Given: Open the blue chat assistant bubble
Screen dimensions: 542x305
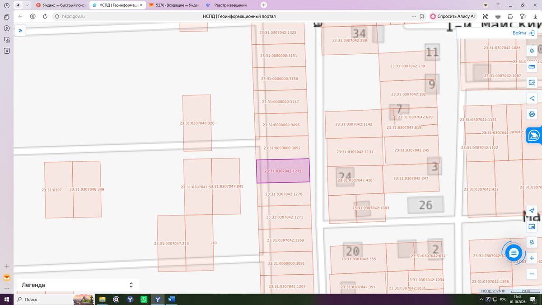Looking at the screenshot, I should 514,253.
